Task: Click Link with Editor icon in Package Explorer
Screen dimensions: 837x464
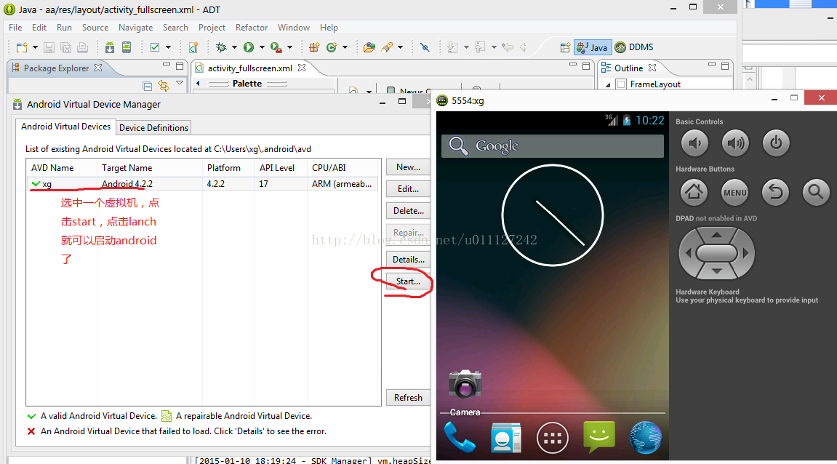Action: tap(164, 85)
